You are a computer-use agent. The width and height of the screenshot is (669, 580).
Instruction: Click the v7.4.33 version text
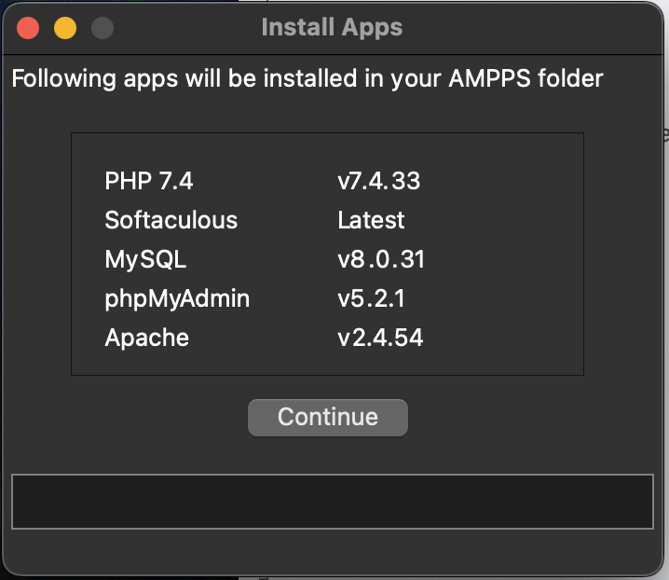(x=378, y=181)
